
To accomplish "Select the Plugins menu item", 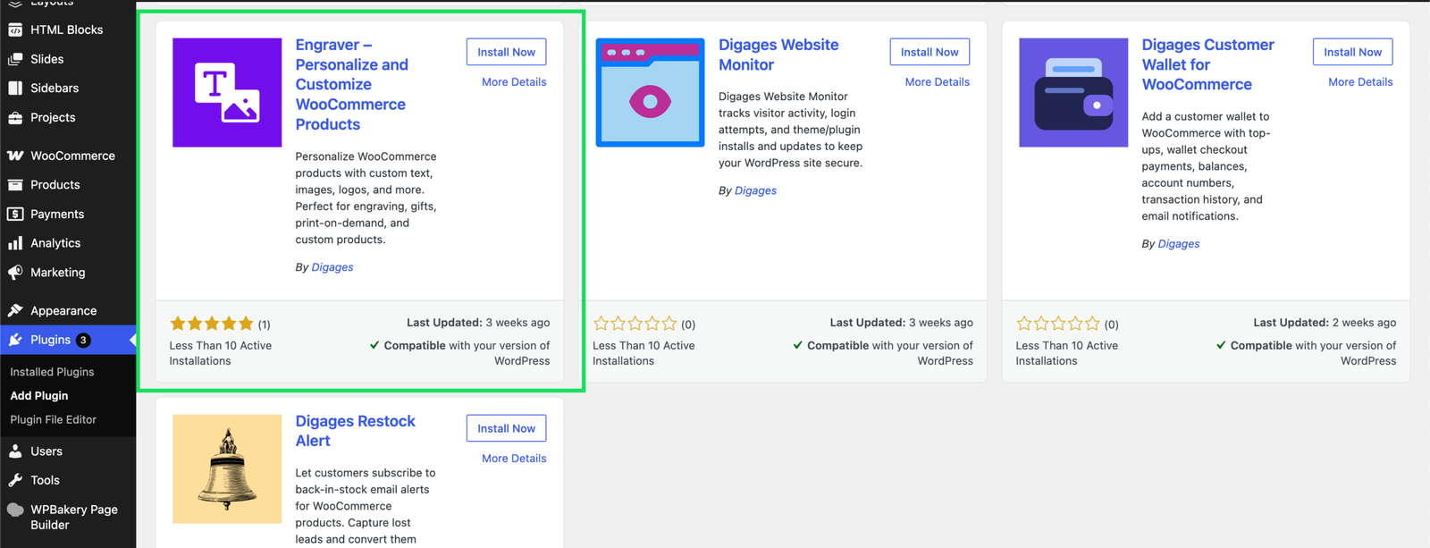I will [68, 340].
